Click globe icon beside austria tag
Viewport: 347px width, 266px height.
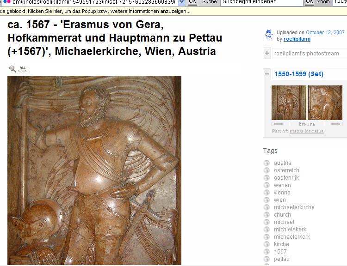tap(266, 163)
